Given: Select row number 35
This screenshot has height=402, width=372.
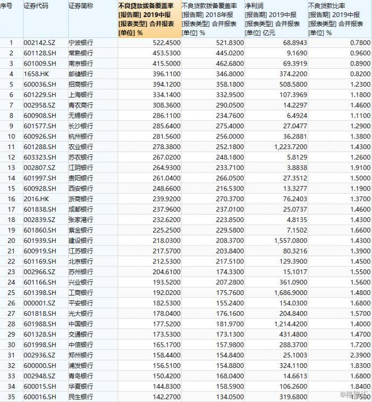Looking at the screenshot, I should click(x=12, y=397).
